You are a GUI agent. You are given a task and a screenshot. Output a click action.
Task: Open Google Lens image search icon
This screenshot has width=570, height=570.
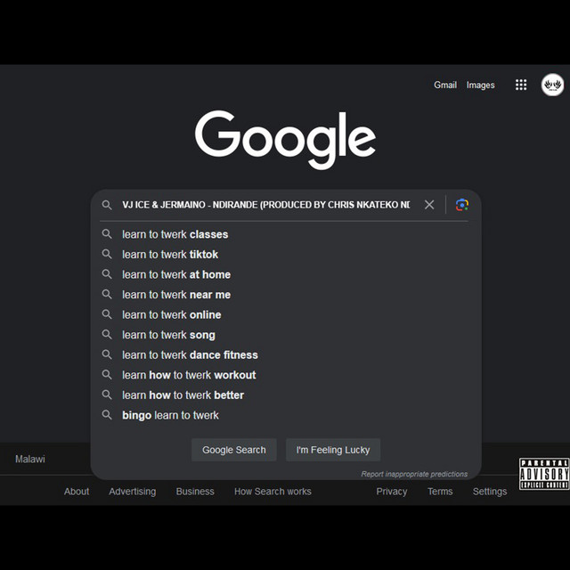tap(461, 205)
